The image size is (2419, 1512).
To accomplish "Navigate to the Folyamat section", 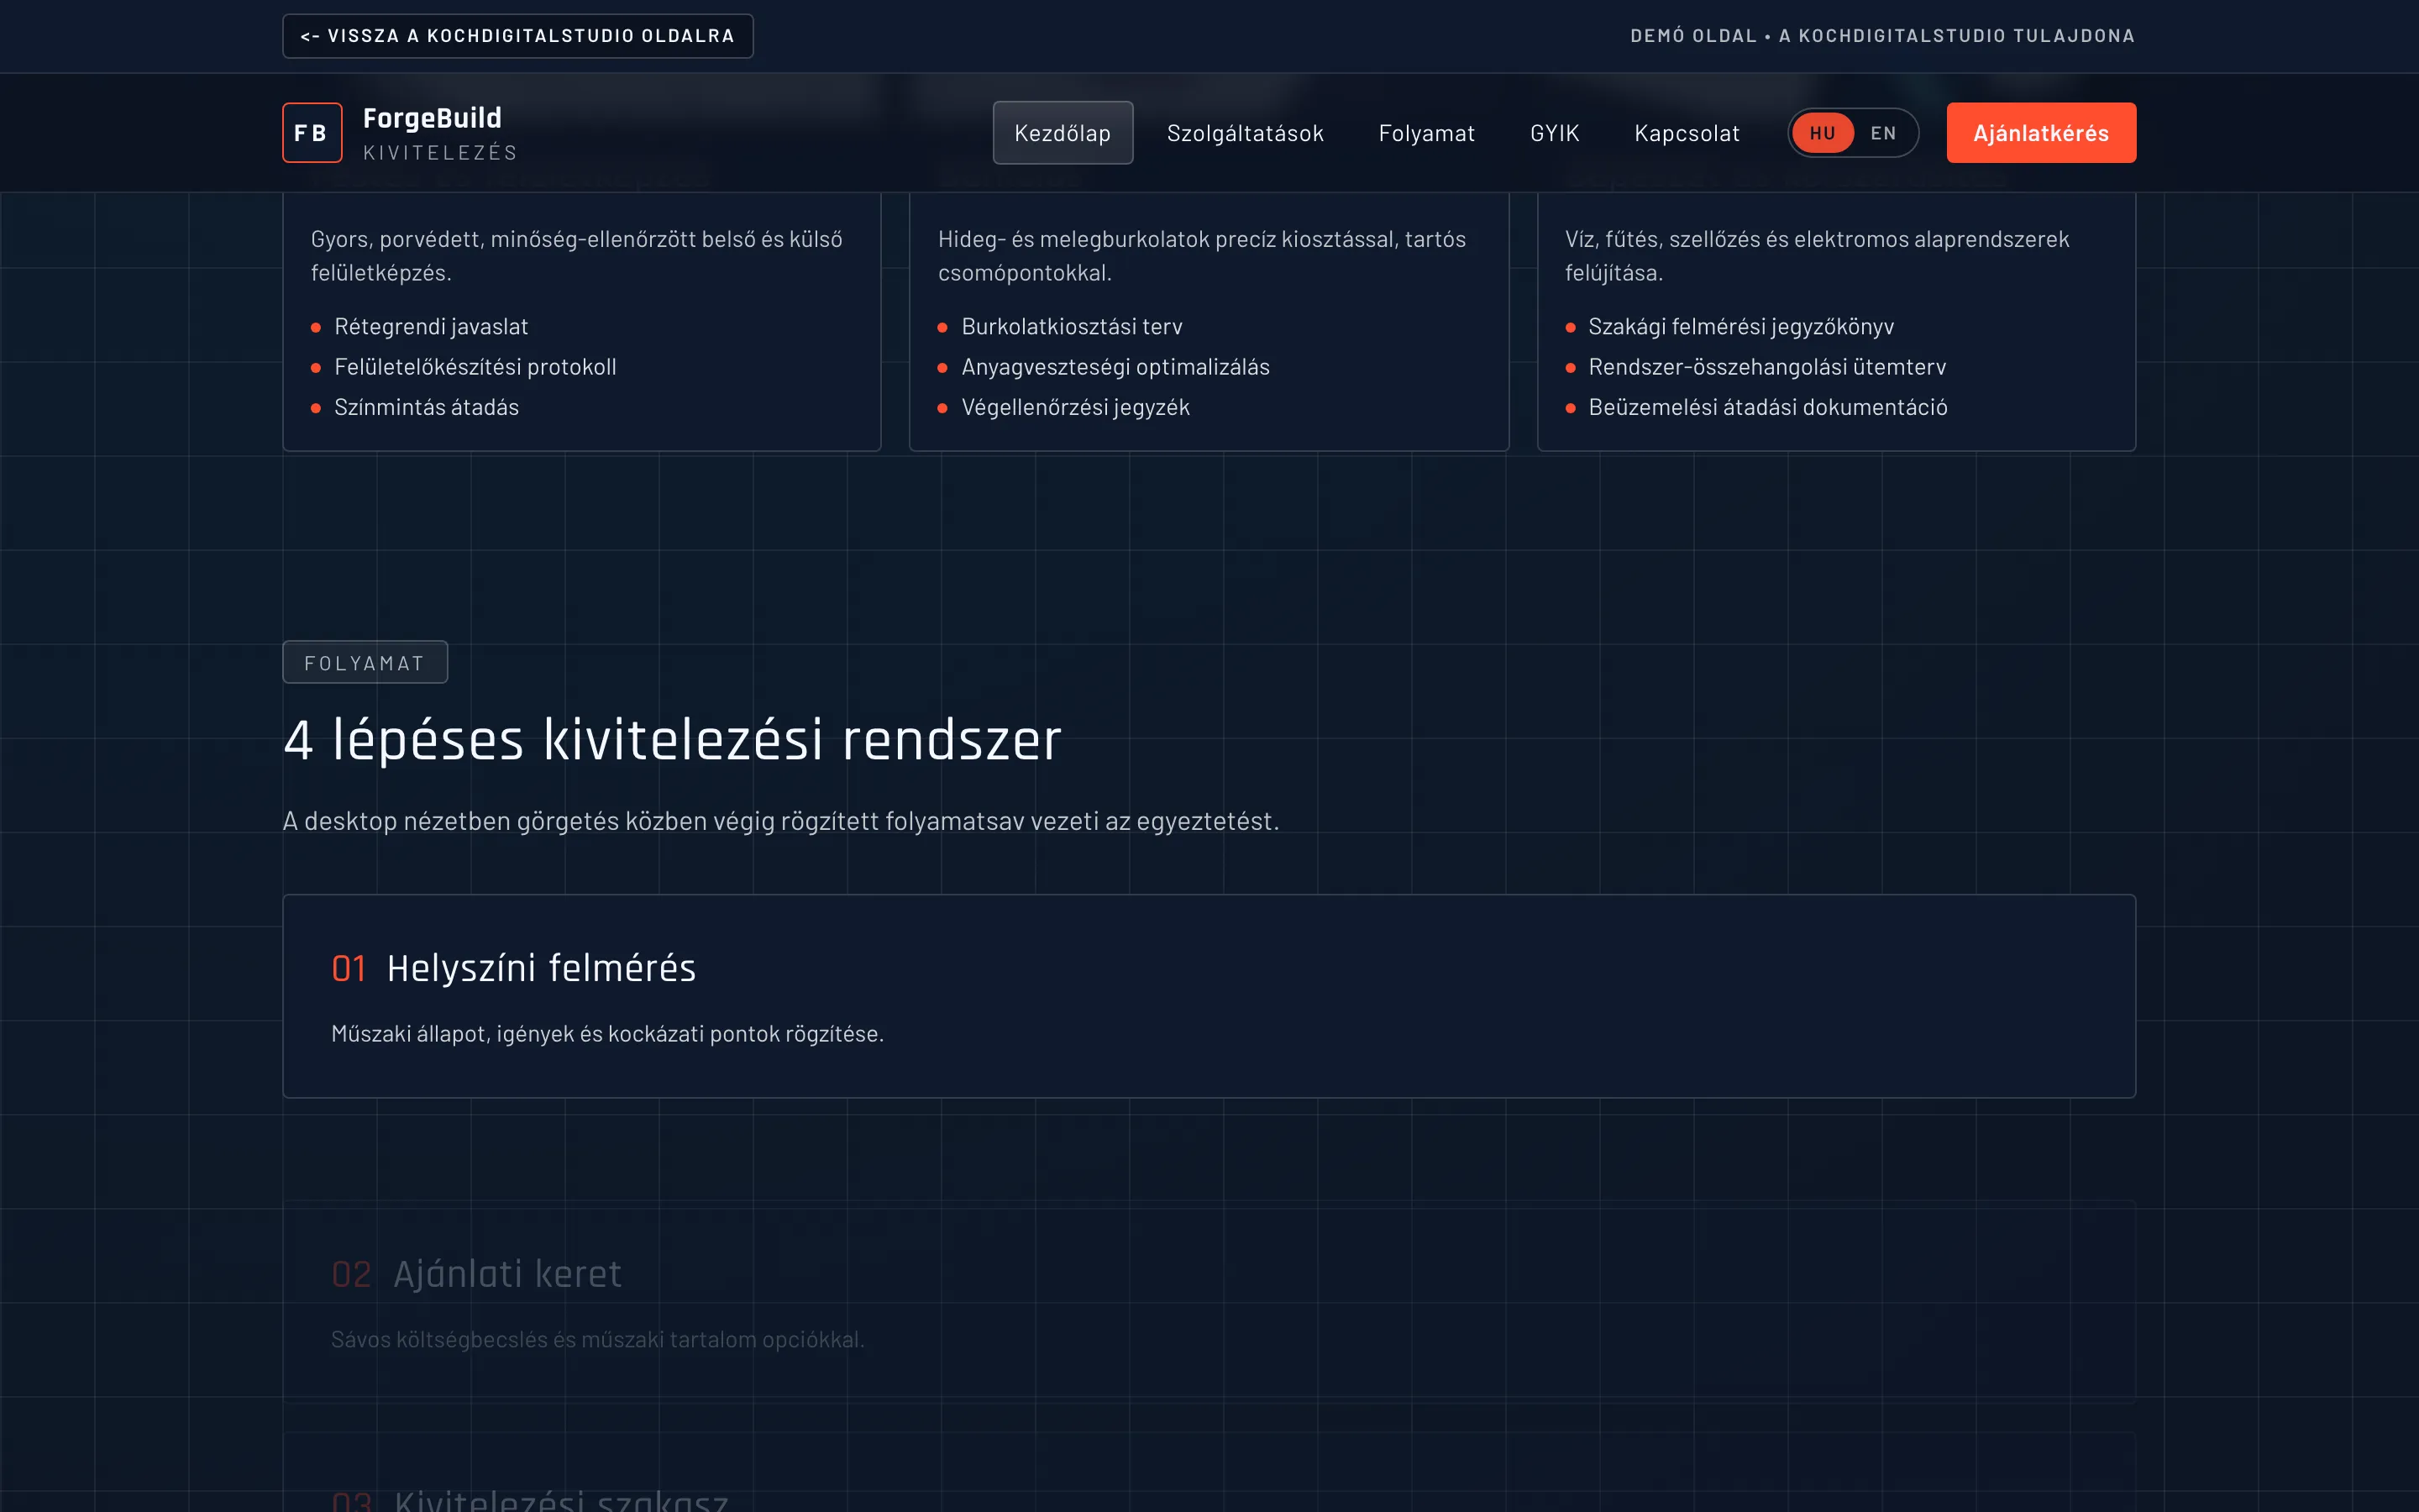I will [x=1426, y=132].
